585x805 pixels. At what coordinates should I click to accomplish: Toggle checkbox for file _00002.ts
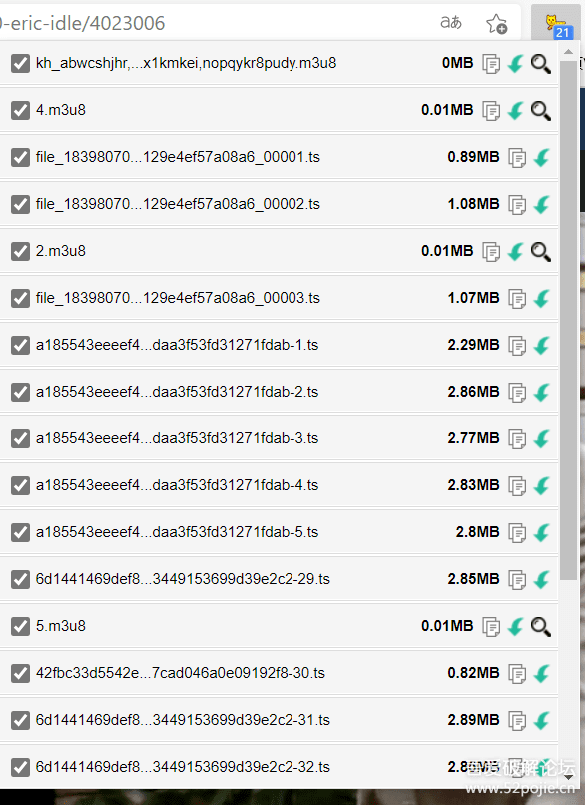(x=21, y=205)
